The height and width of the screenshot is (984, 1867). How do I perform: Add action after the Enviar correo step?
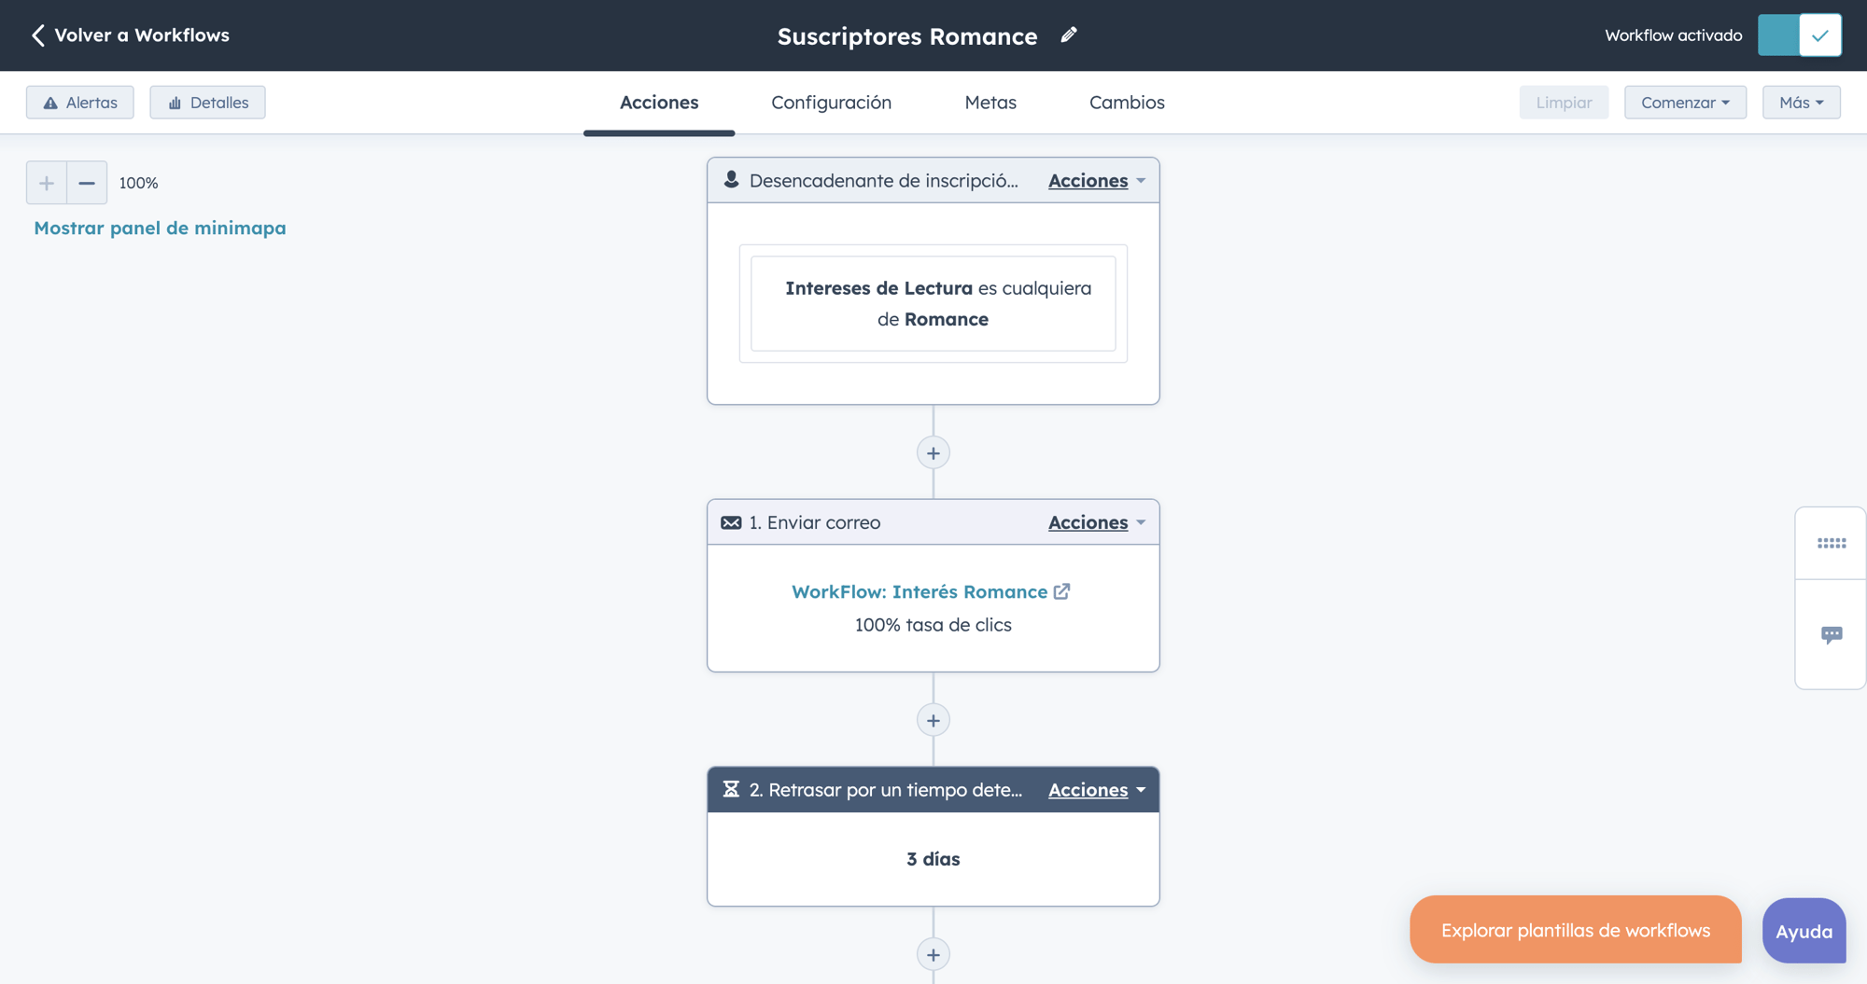coord(933,720)
